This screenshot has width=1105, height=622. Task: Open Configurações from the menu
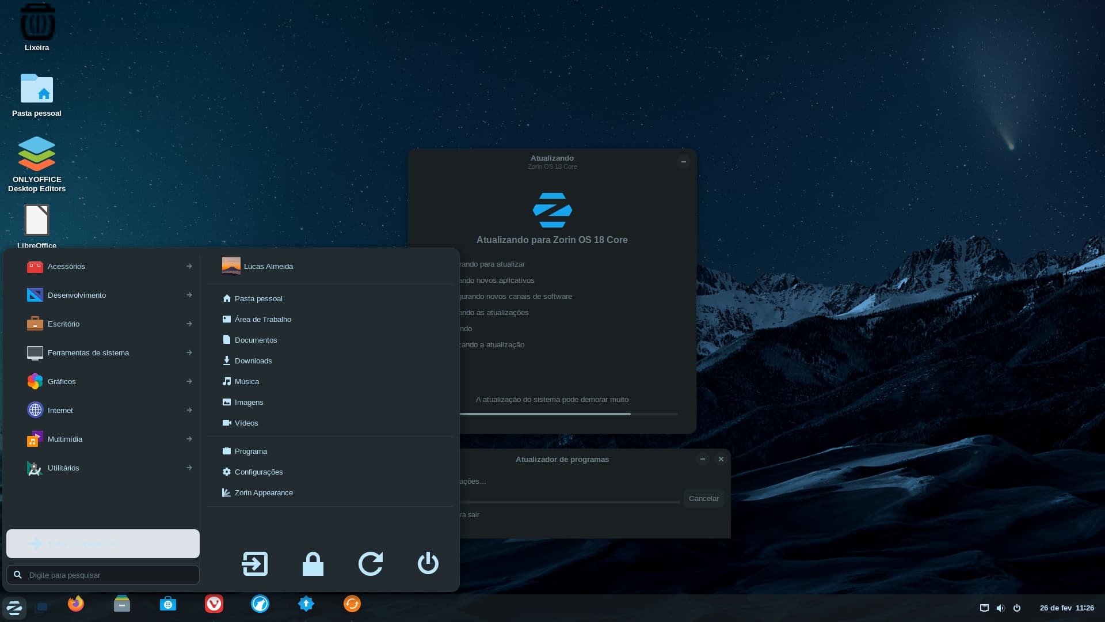tap(258, 472)
